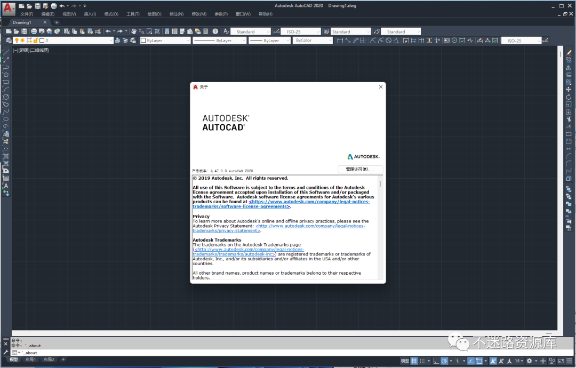Open the table style Standard dropdown
This screenshot has height=368, width=576.
[351, 31]
